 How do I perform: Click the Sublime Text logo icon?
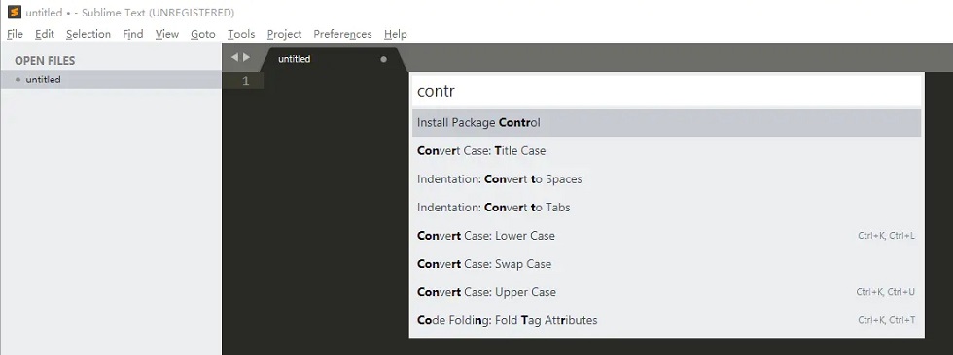point(14,12)
